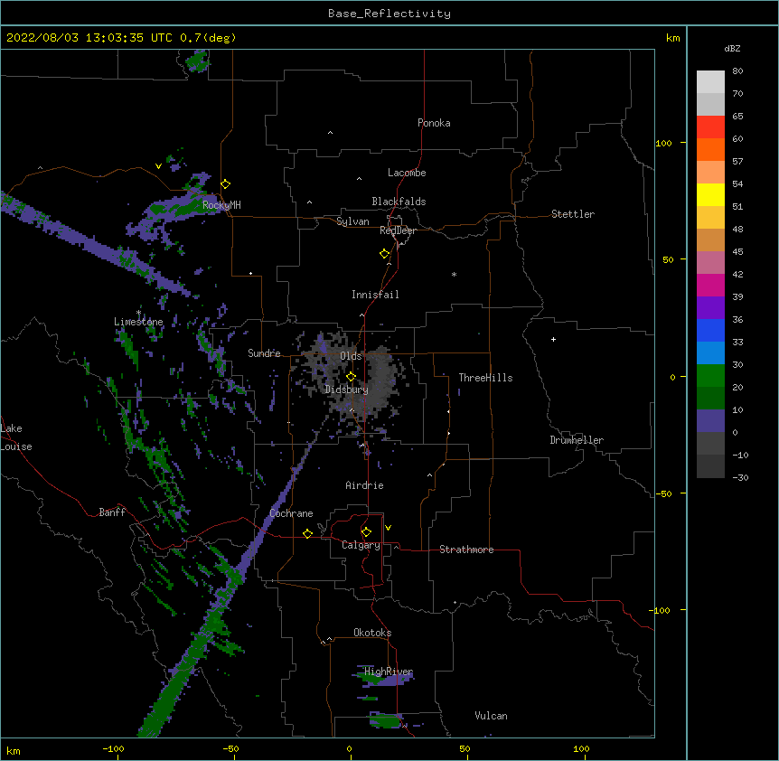Click the yellow marker above Calgary
This screenshot has width=779, height=761.
pos(366,532)
